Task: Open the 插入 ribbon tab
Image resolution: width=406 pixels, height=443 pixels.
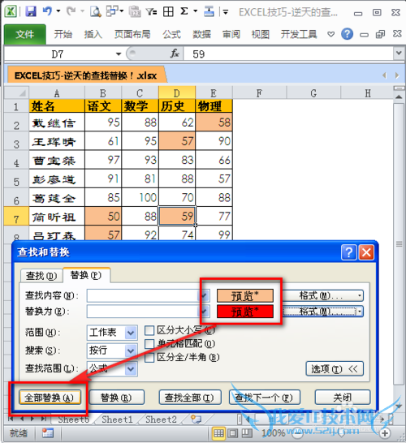Action: pyautogui.click(x=93, y=34)
